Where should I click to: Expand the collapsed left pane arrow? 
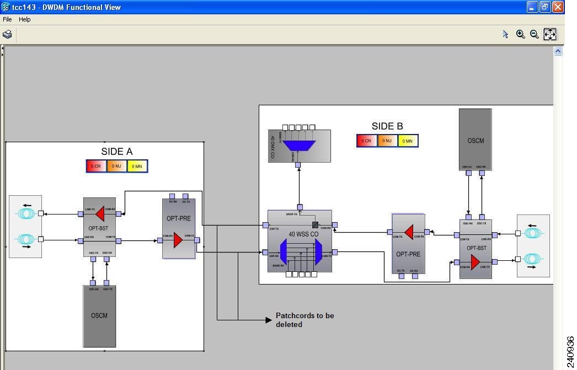2,55
